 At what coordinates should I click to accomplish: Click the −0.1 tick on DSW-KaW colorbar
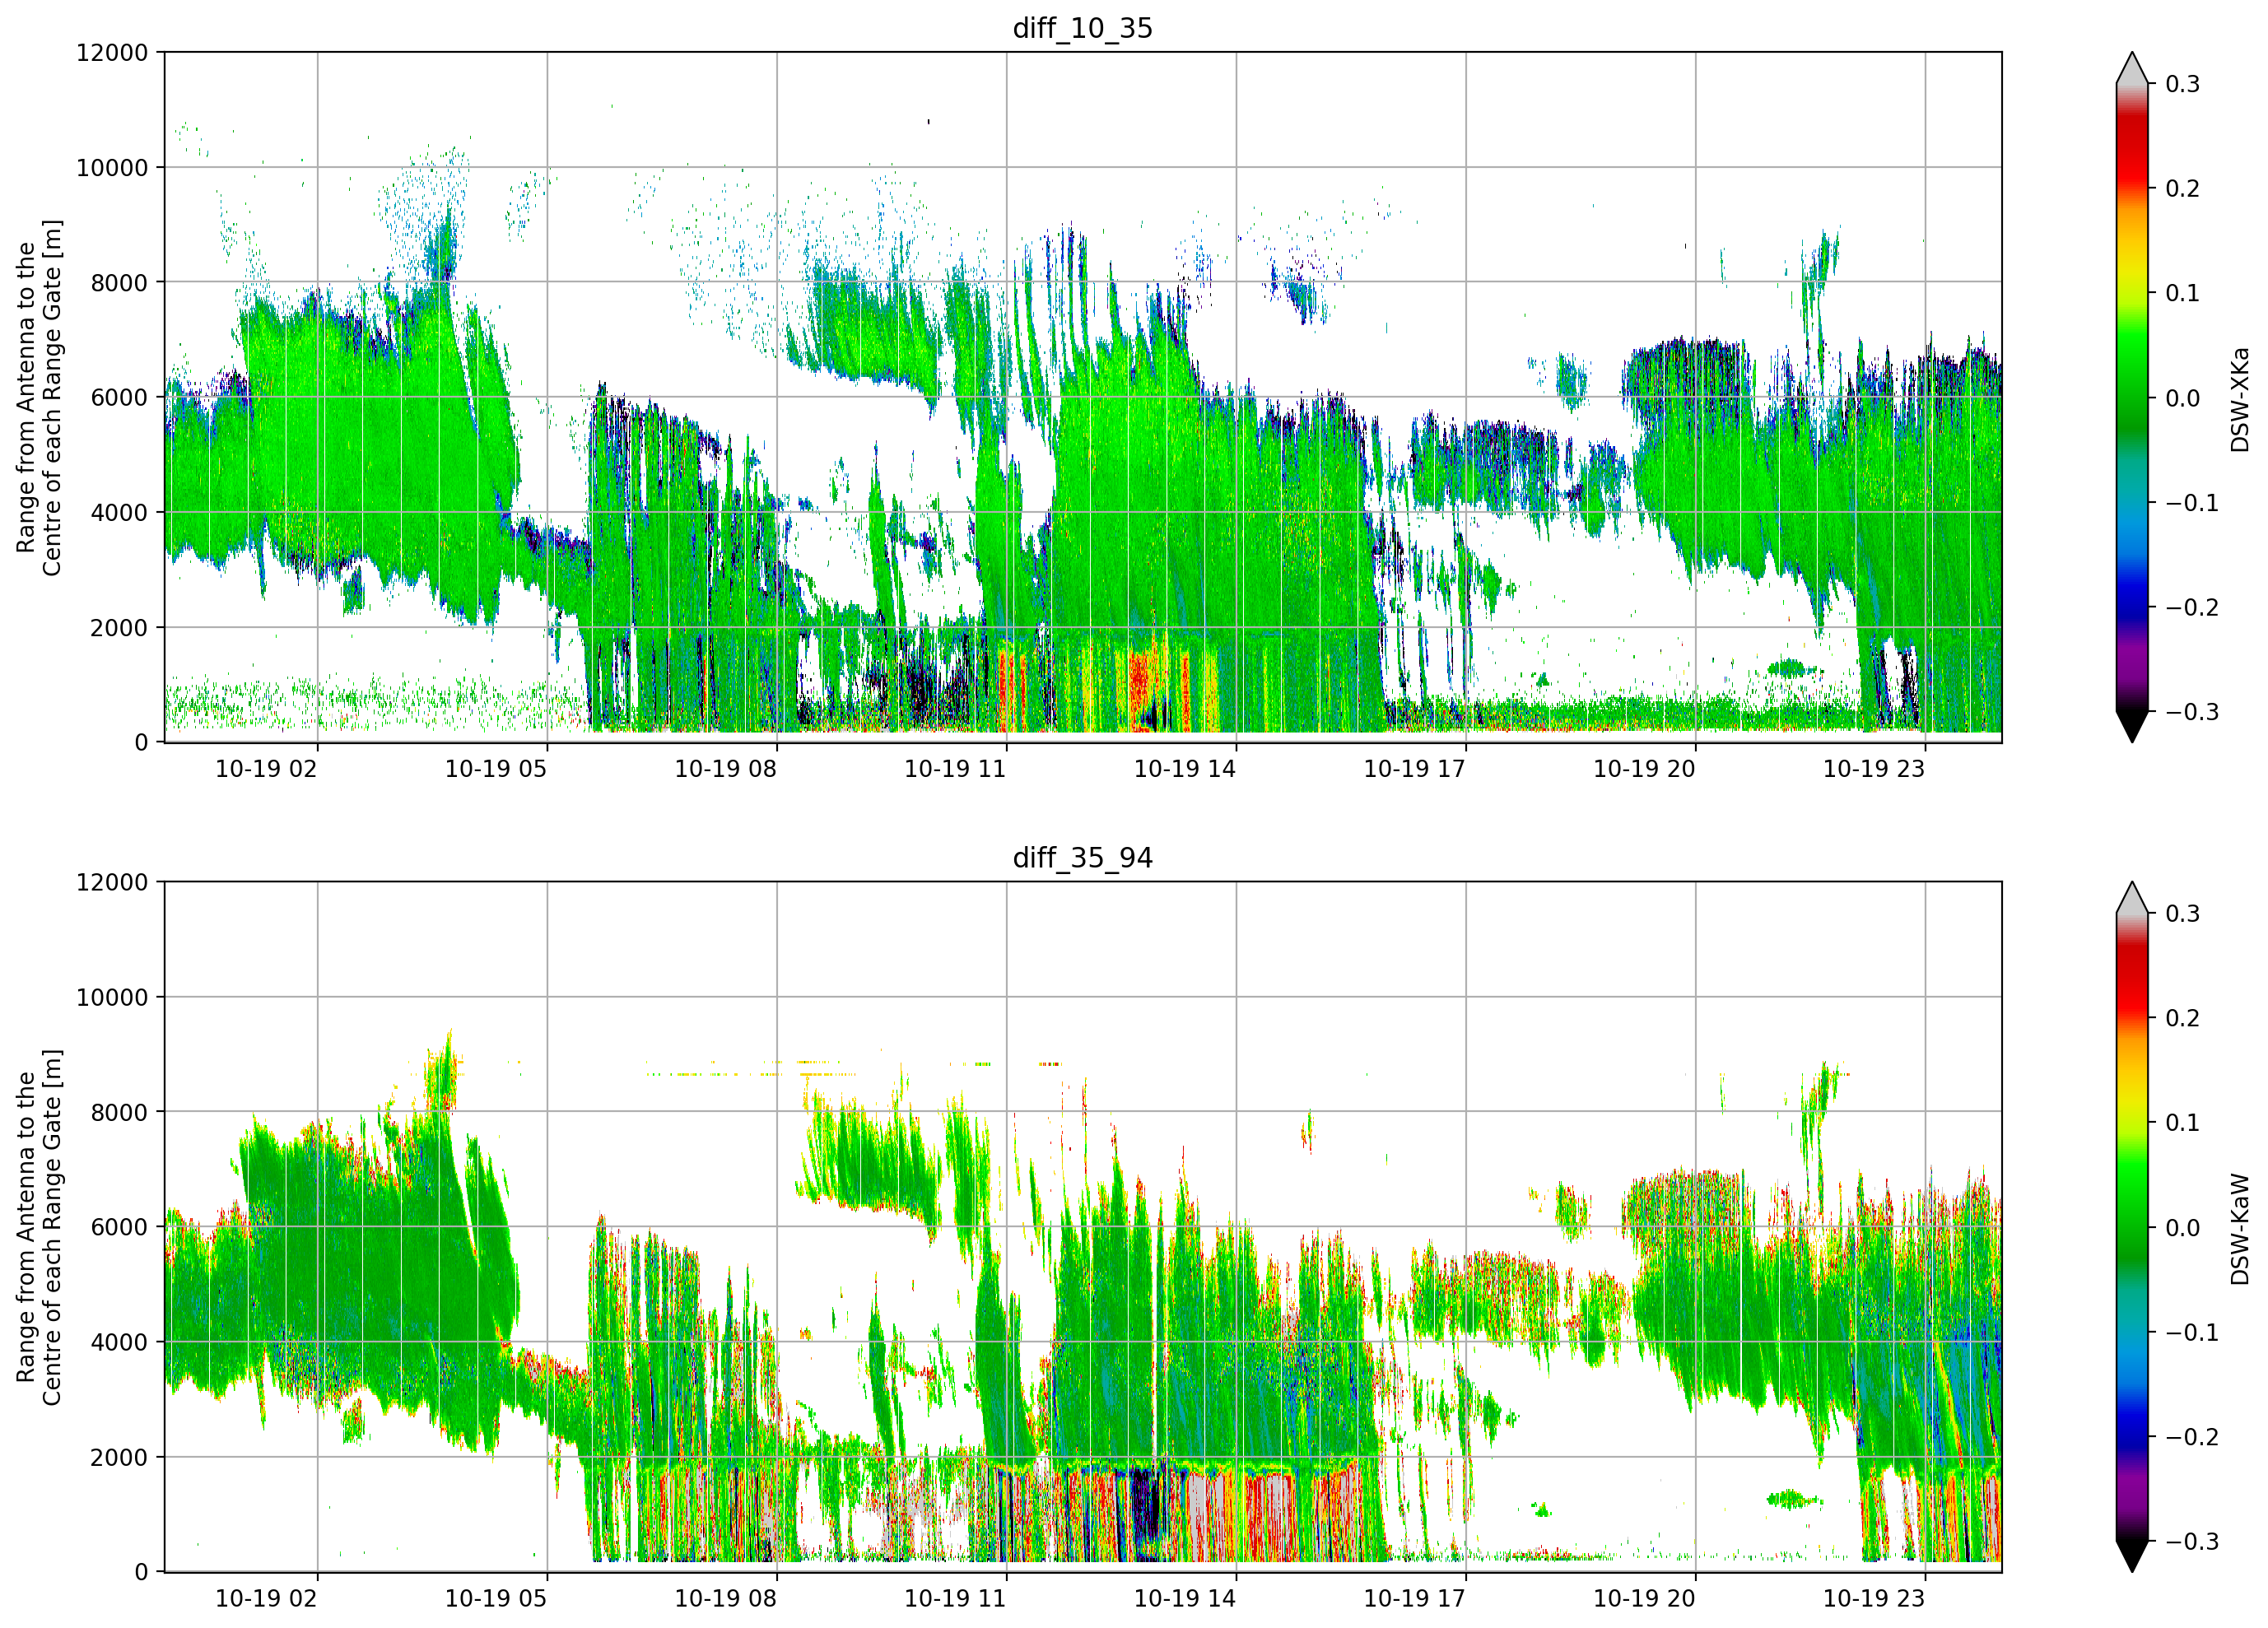click(x=2192, y=1332)
